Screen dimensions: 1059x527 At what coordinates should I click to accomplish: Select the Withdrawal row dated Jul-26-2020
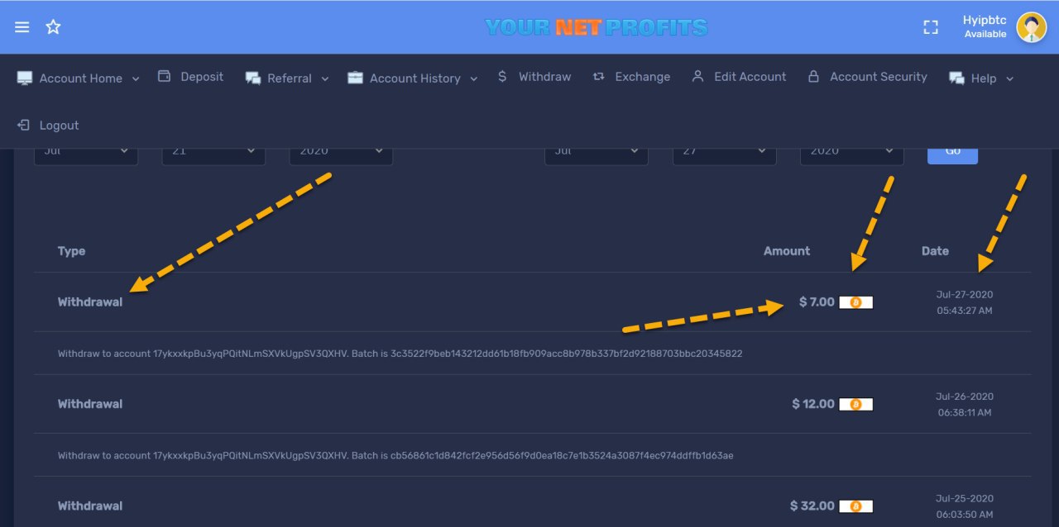pyautogui.click(x=533, y=404)
